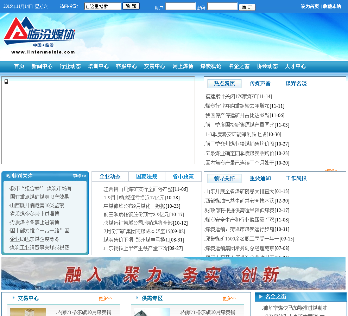Viewport: 348px width, 316px height.
Task: Switch to 工作简报 tab
Action: (296, 178)
